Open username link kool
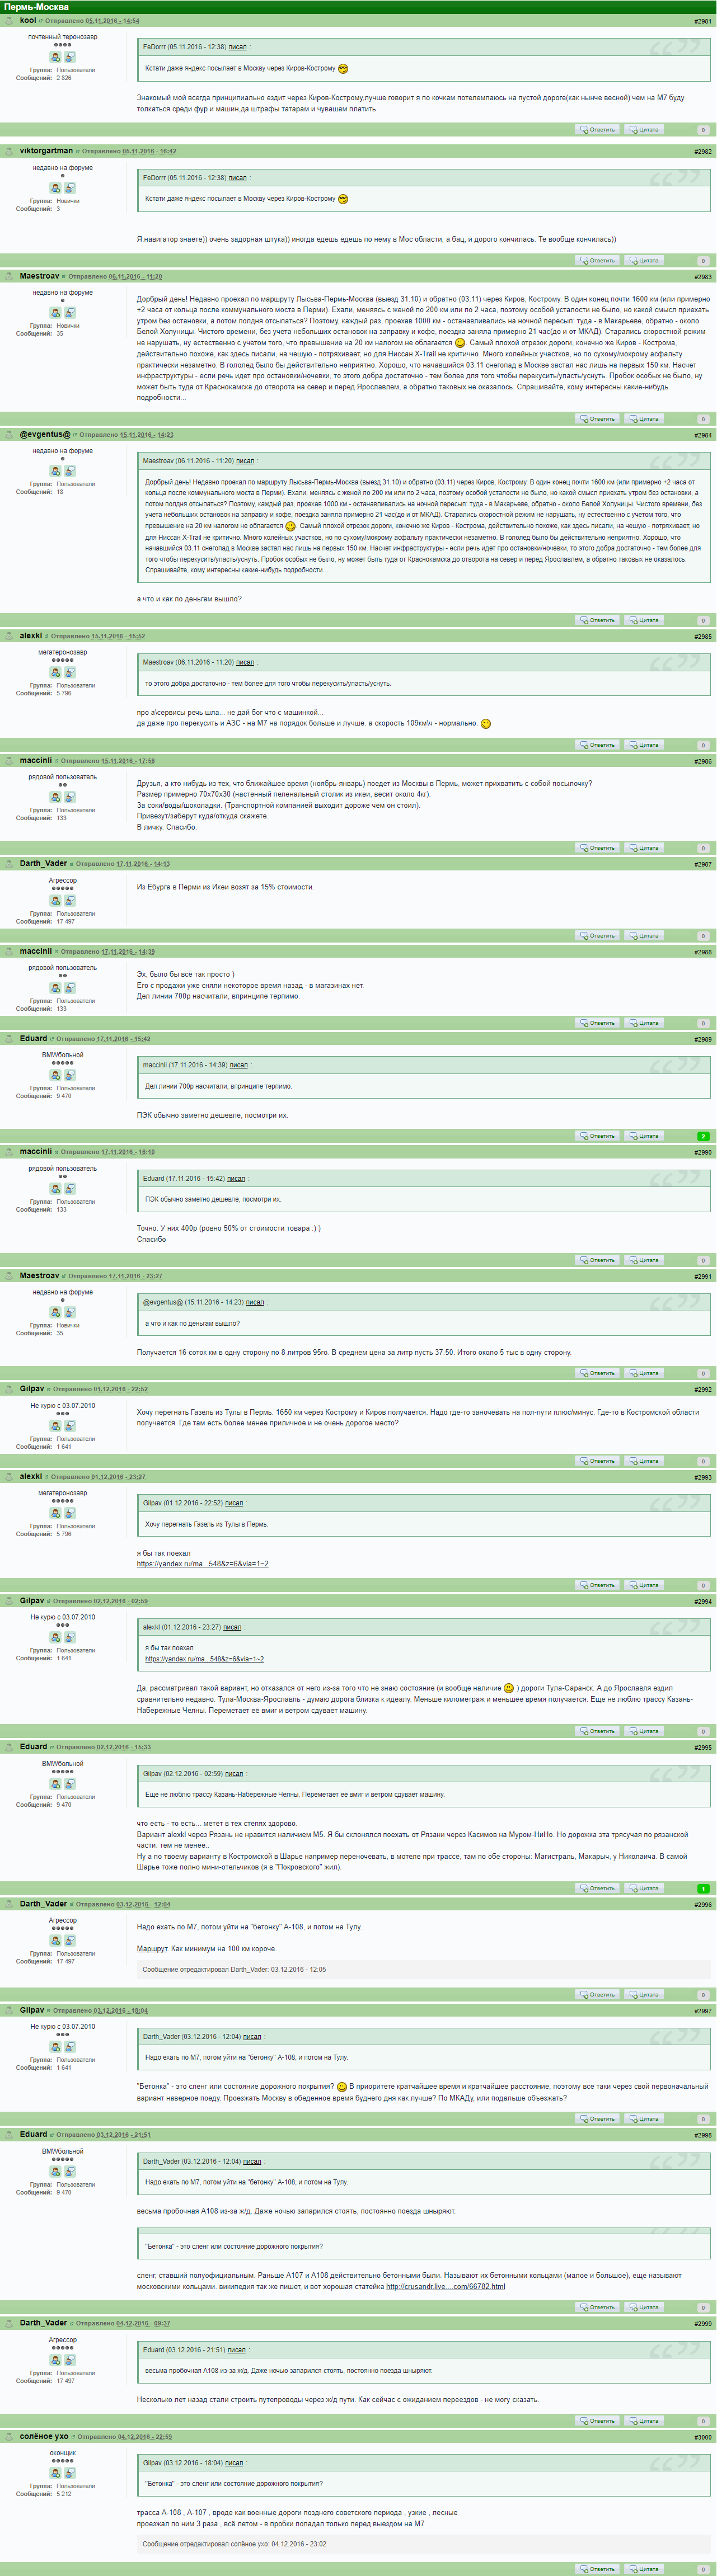 tap(28, 20)
